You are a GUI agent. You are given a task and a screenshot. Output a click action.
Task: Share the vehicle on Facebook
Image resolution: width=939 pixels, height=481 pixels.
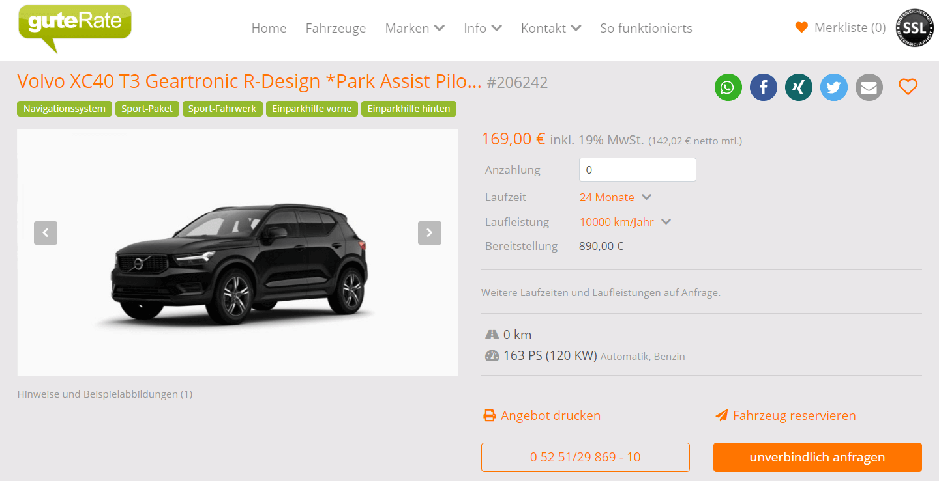click(x=764, y=87)
